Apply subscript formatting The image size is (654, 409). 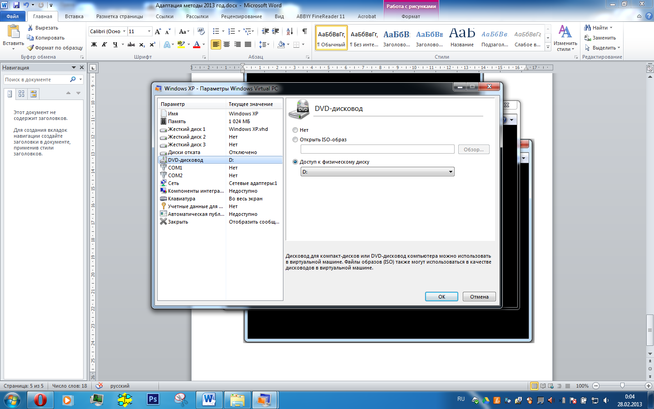(142, 45)
